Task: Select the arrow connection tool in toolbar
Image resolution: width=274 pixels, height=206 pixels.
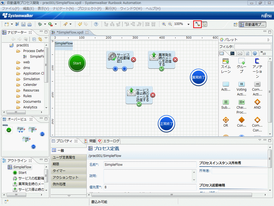Action: [197, 24]
